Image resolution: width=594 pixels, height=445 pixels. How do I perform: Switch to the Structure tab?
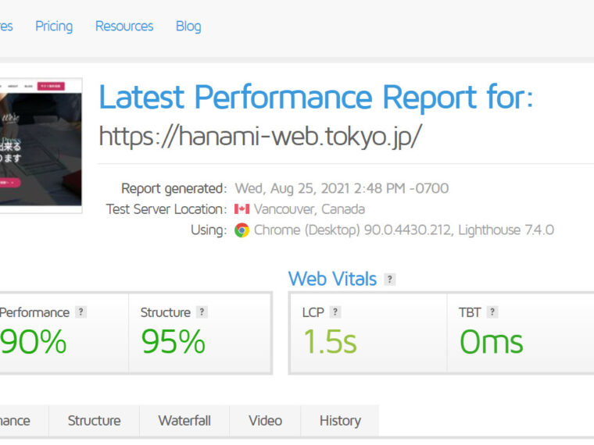click(x=94, y=421)
